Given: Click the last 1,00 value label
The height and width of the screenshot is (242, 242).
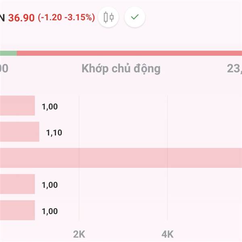Looking at the screenshot, I should point(50,211).
